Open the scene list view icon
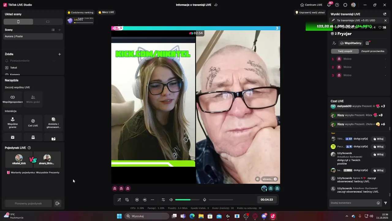Viewport: 392px width, 221px height. click(x=53, y=30)
